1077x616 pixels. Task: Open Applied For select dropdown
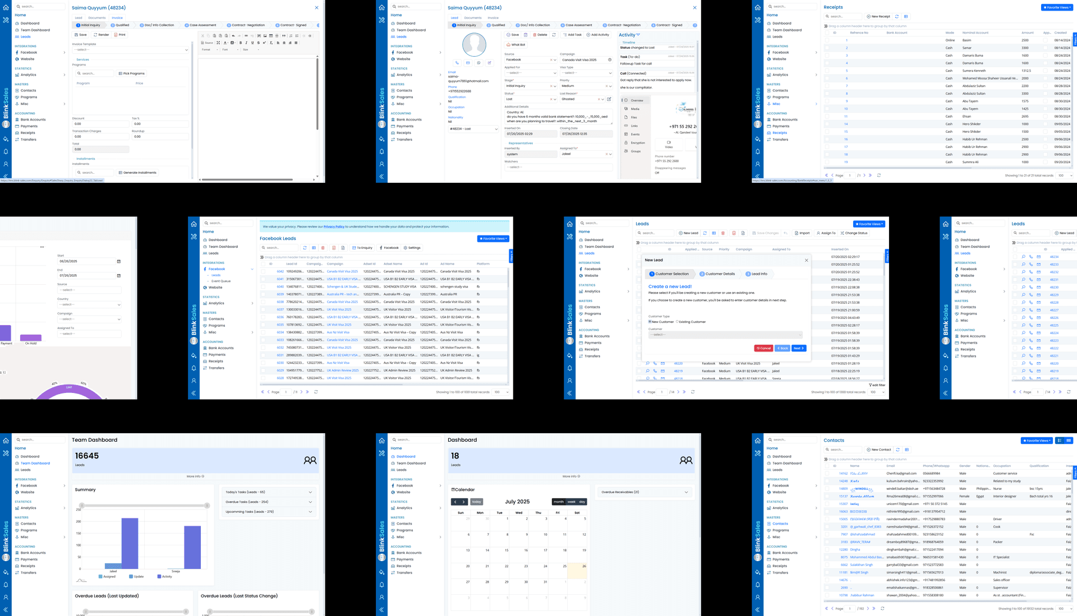tap(531, 73)
